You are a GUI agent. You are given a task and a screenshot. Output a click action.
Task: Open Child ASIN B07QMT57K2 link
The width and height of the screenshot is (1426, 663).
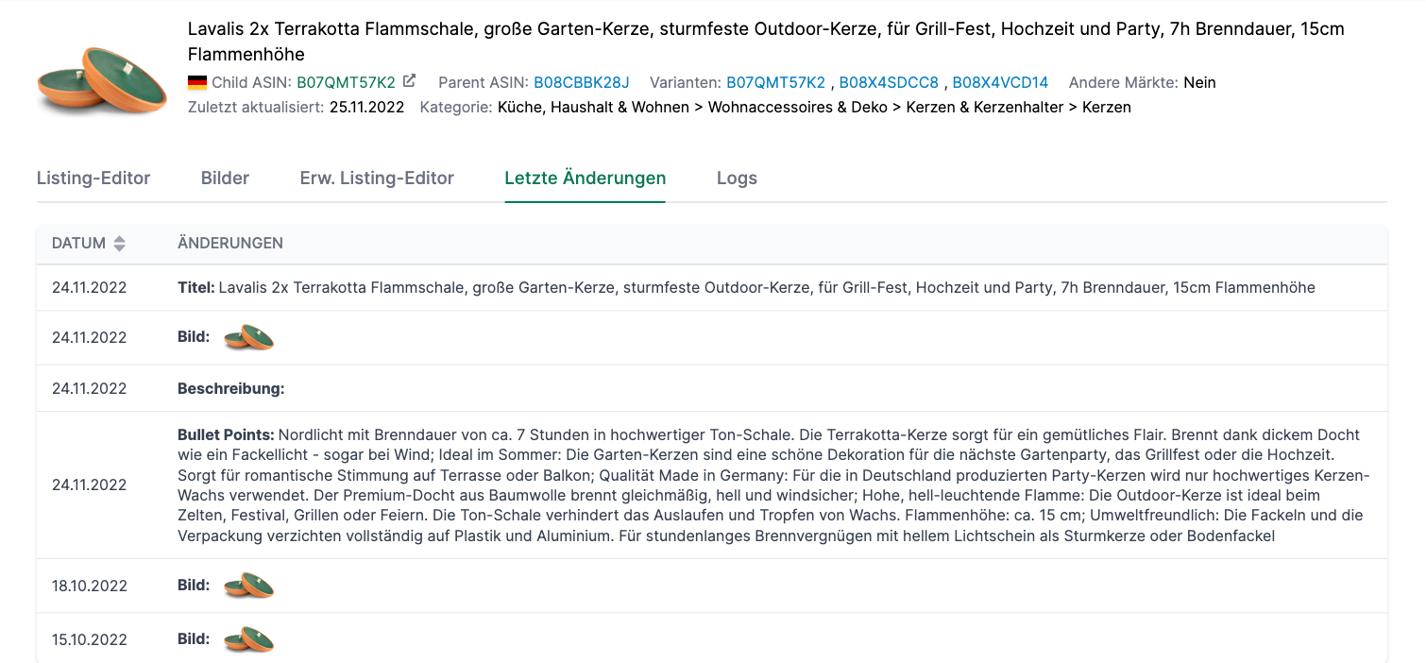tap(346, 83)
